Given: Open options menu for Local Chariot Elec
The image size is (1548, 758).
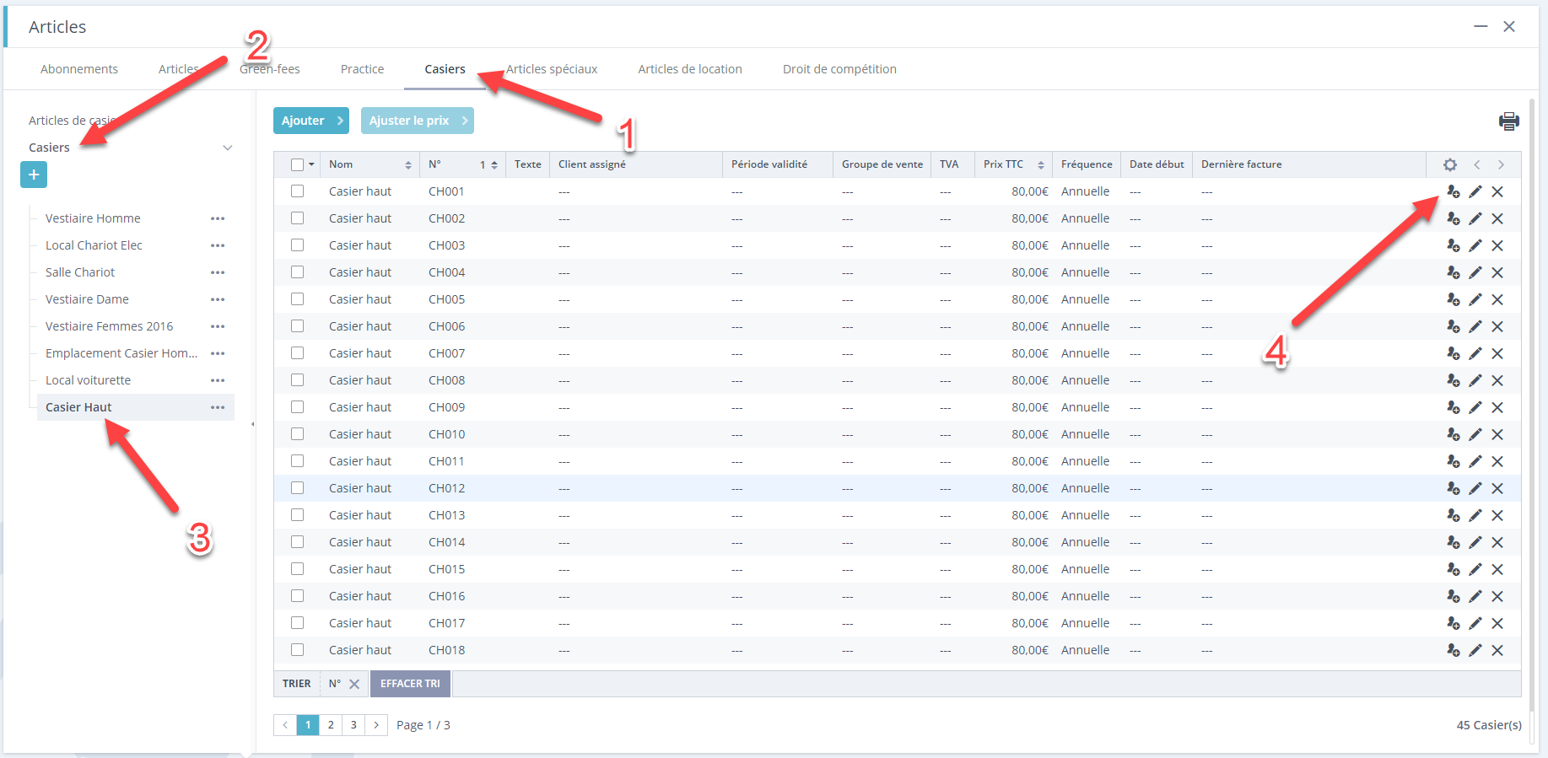Looking at the screenshot, I should click(218, 246).
